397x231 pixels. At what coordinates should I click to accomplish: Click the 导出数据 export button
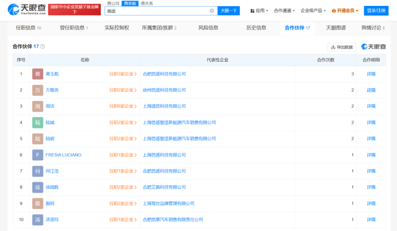[x=341, y=47]
